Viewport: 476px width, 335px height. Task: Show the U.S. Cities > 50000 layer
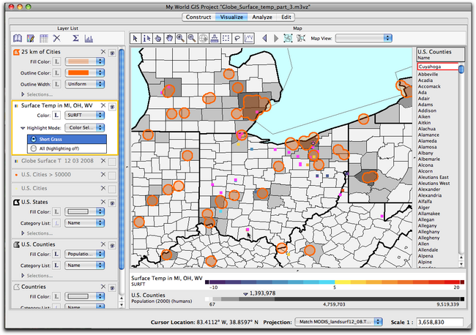(x=111, y=176)
